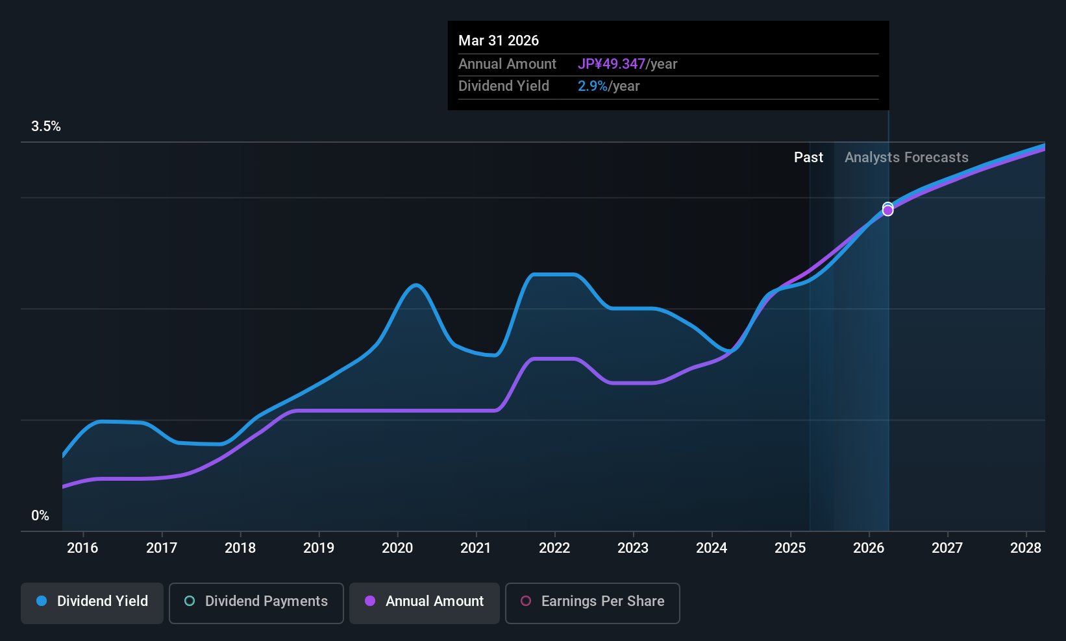Click the Analysts Forecasts section label

point(906,158)
